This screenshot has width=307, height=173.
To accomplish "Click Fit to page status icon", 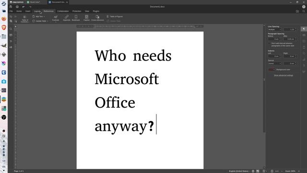I will (272, 171).
